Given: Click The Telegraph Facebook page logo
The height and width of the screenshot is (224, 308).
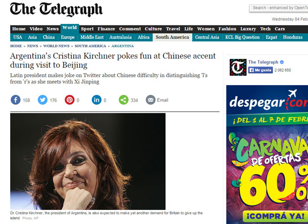Looking at the screenshot, I should pos(238,67).
